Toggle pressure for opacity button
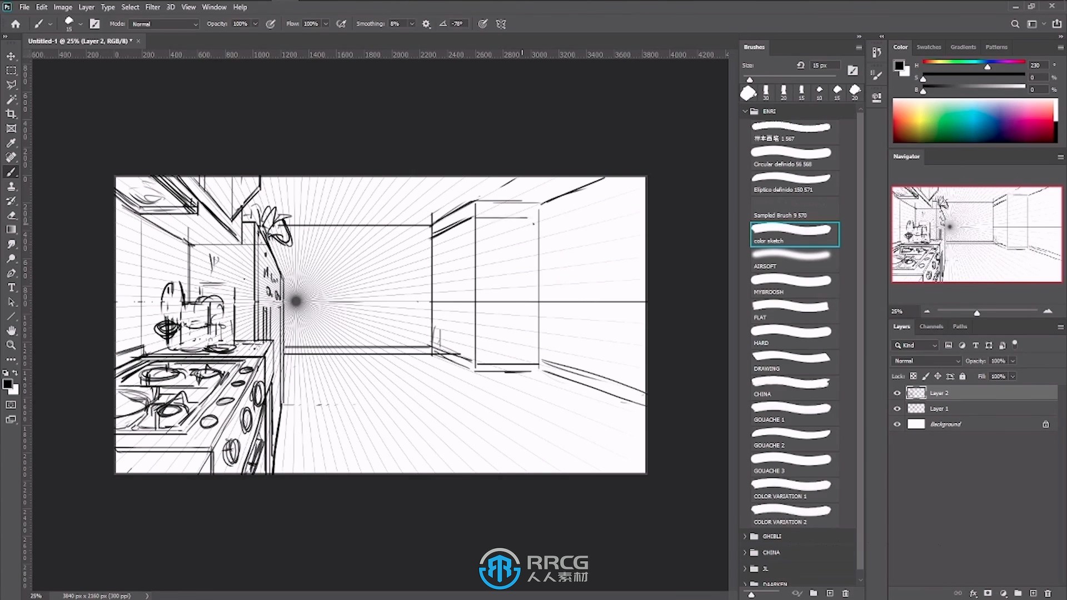 tap(271, 24)
